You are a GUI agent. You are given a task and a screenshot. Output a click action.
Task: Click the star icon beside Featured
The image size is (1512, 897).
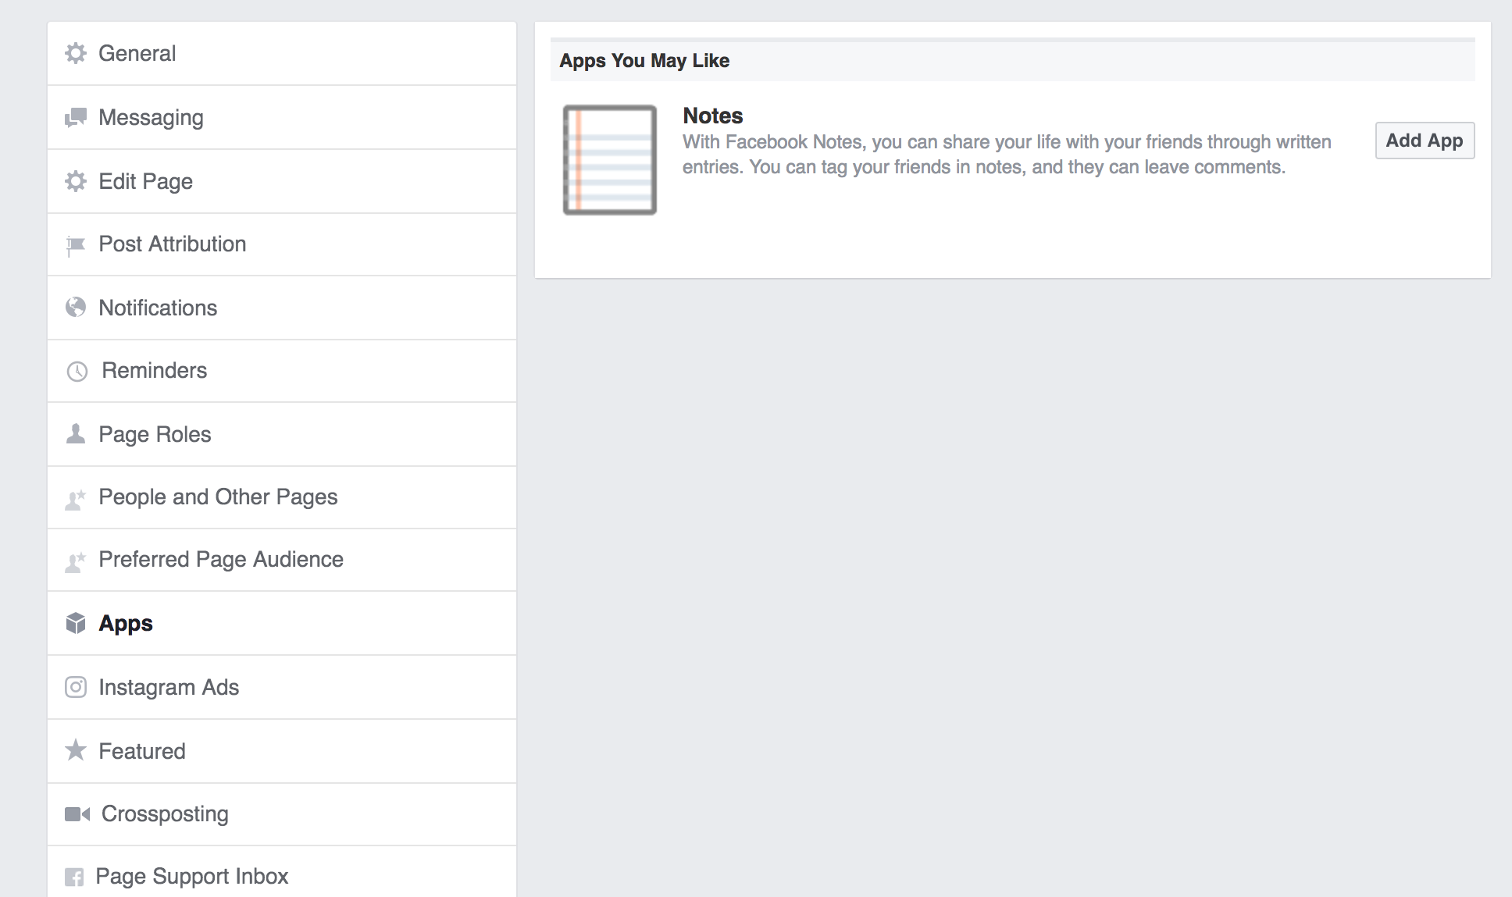point(76,750)
